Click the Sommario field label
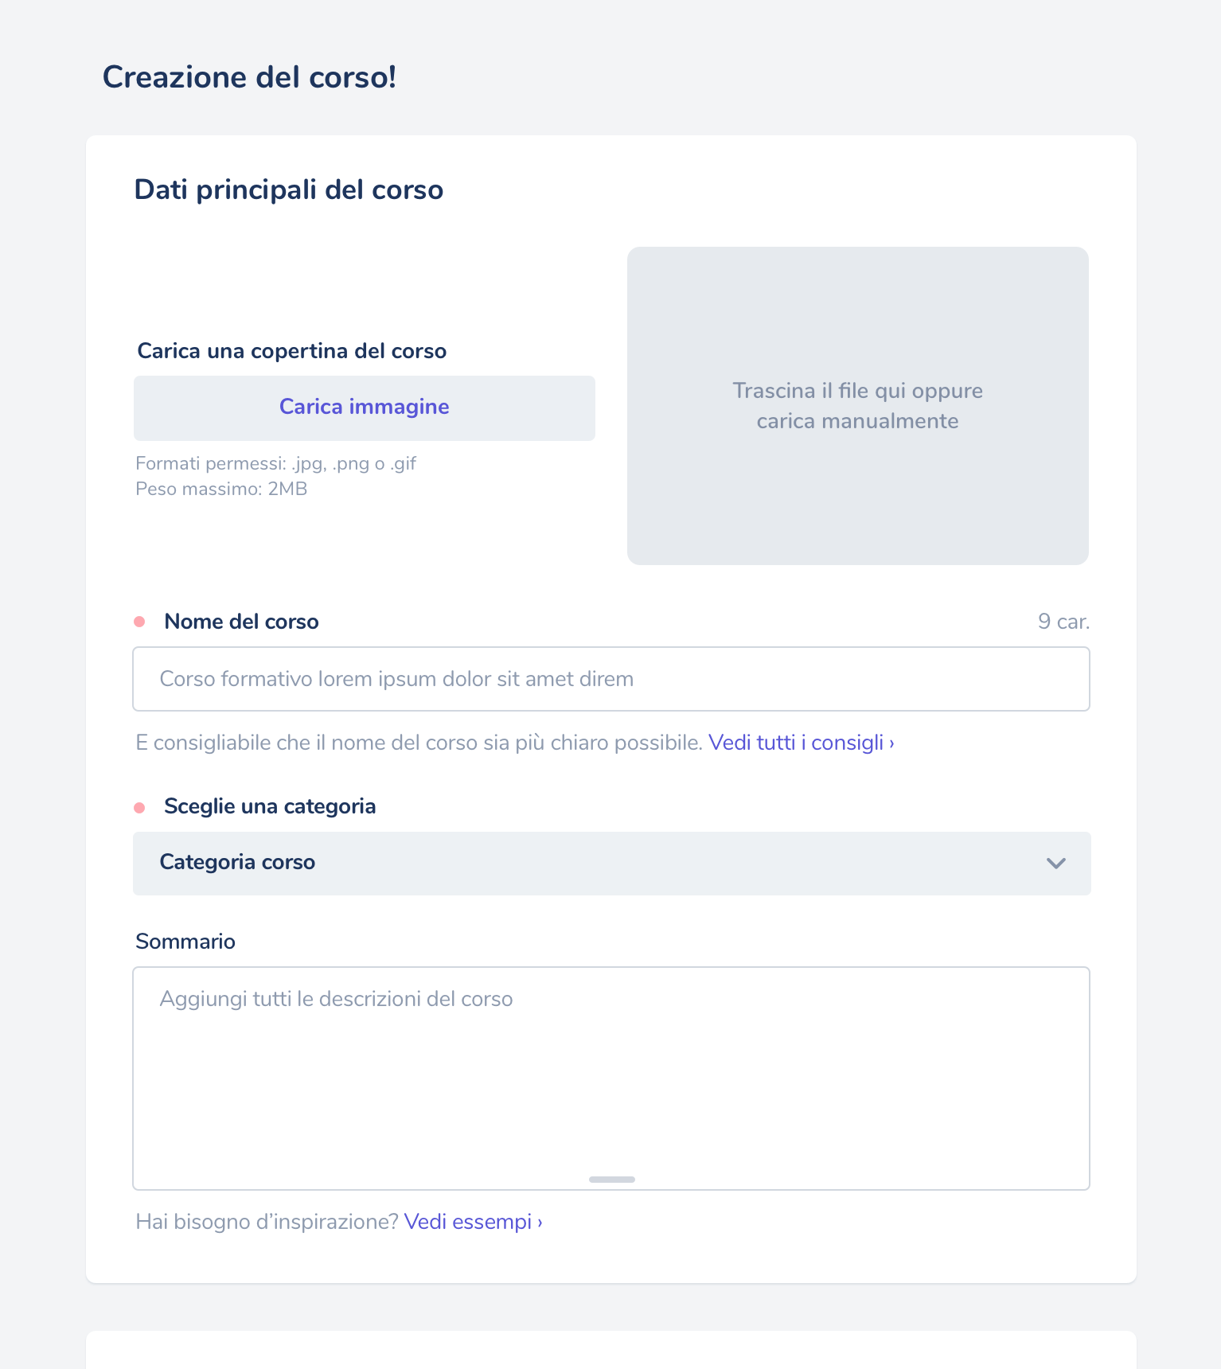 [x=185, y=942]
